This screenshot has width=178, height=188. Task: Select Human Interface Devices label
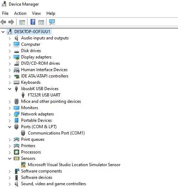(x=44, y=70)
